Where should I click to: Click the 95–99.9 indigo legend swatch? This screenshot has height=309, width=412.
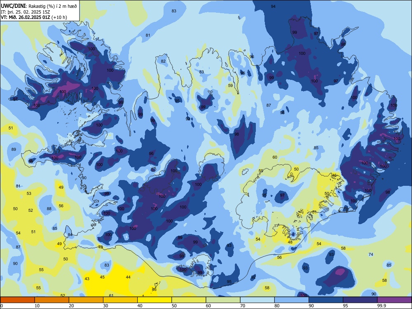360,300
